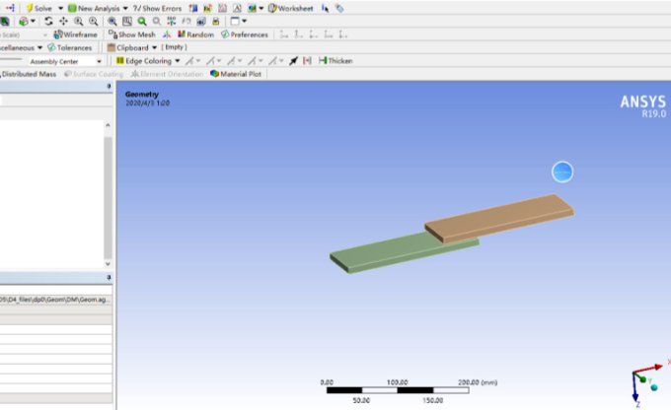Click the Random colors icon
Screen dimensions: 671x410
click(x=196, y=34)
